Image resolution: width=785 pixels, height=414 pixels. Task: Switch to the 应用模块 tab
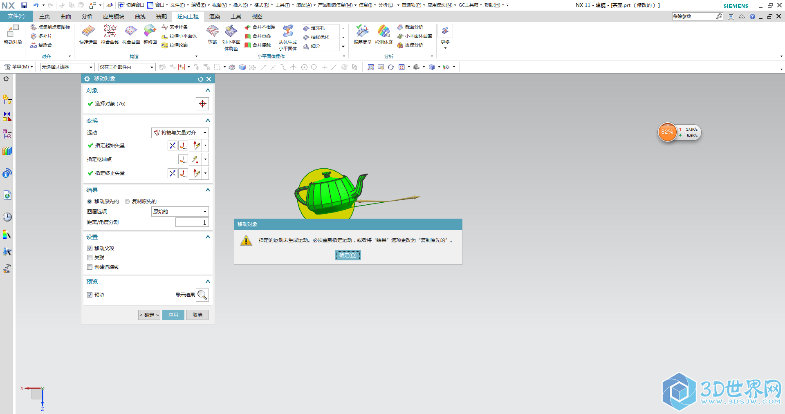[114, 16]
